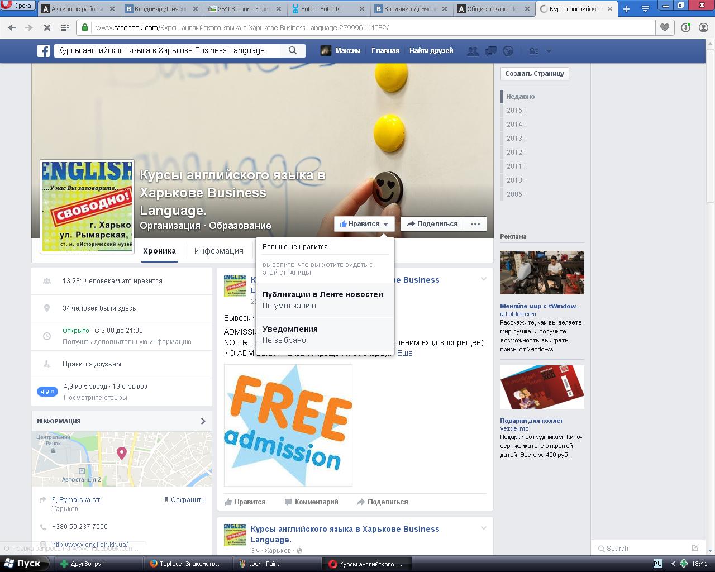This screenshot has width=715, height=572.
Task: Switch to the 'Yota – Yota 4G' tab
Action: tap(328, 9)
